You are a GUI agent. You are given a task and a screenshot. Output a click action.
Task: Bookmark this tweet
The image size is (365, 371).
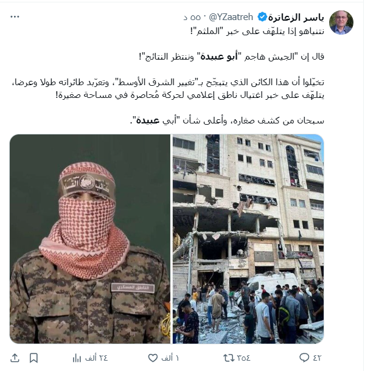point(33,358)
